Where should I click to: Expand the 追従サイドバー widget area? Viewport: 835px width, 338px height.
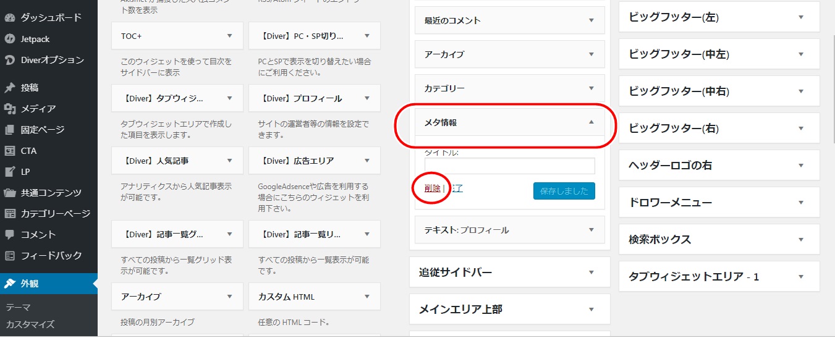(x=591, y=273)
